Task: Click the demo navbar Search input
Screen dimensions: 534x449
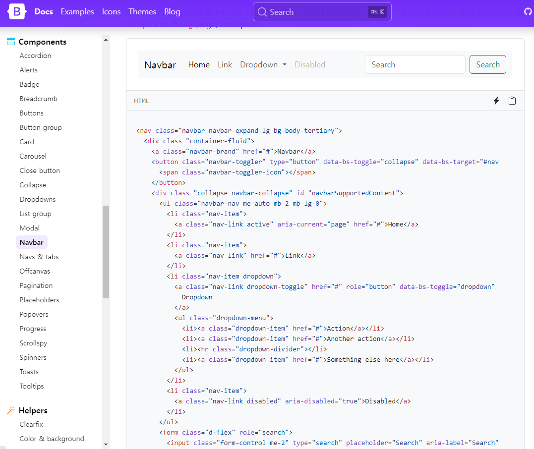Action: coord(415,64)
